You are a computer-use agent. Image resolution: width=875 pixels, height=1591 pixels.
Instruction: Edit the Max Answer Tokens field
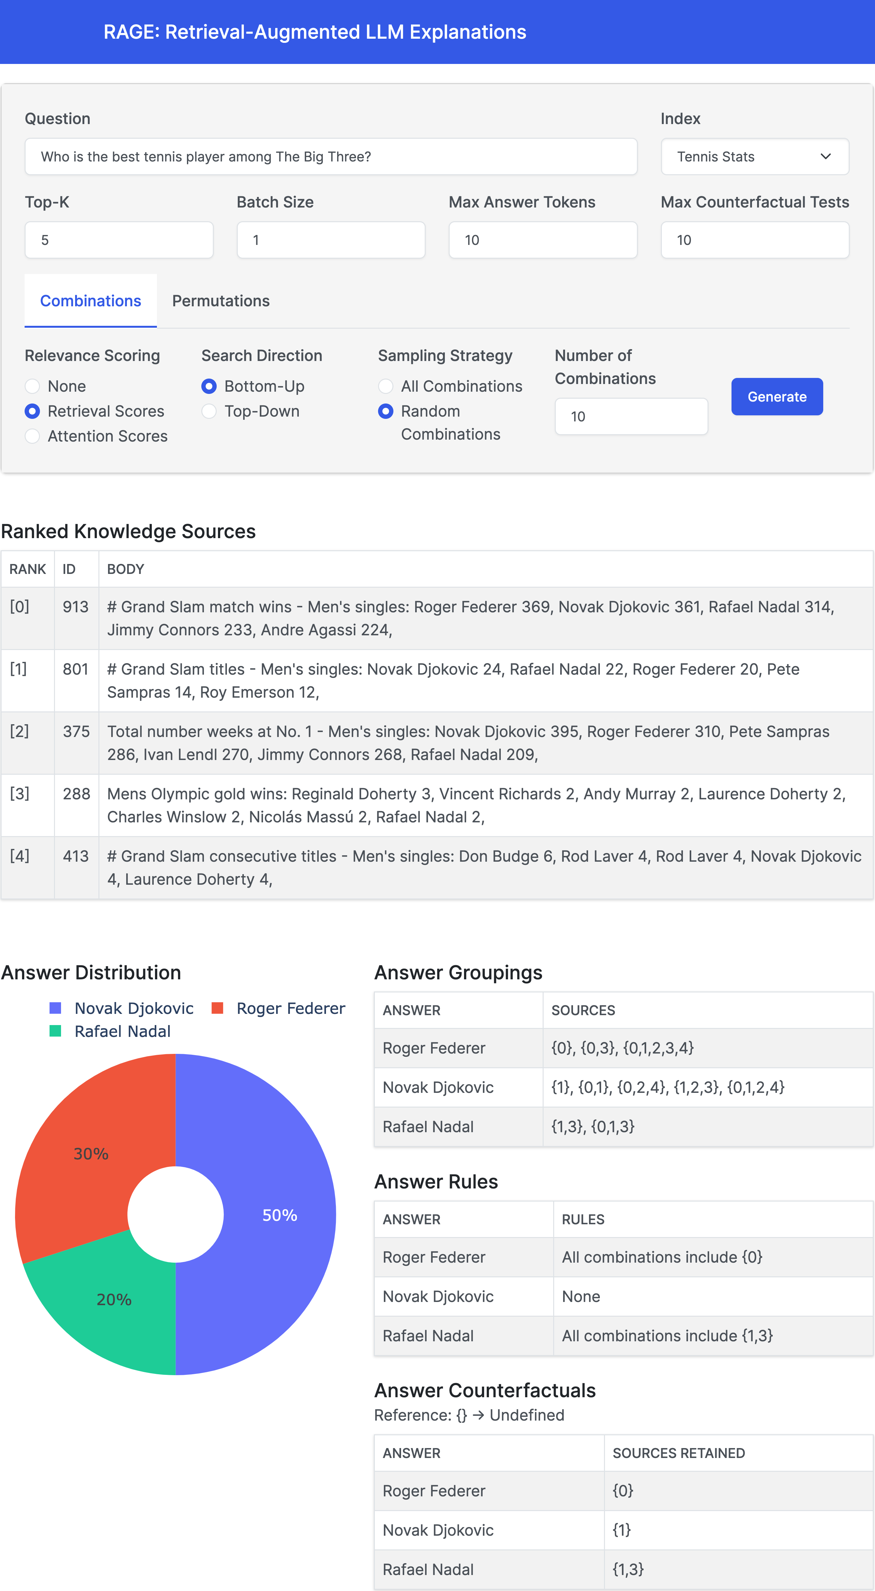coord(543,240)
